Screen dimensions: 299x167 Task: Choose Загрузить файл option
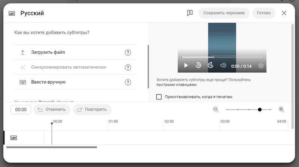tap(75, 52)
